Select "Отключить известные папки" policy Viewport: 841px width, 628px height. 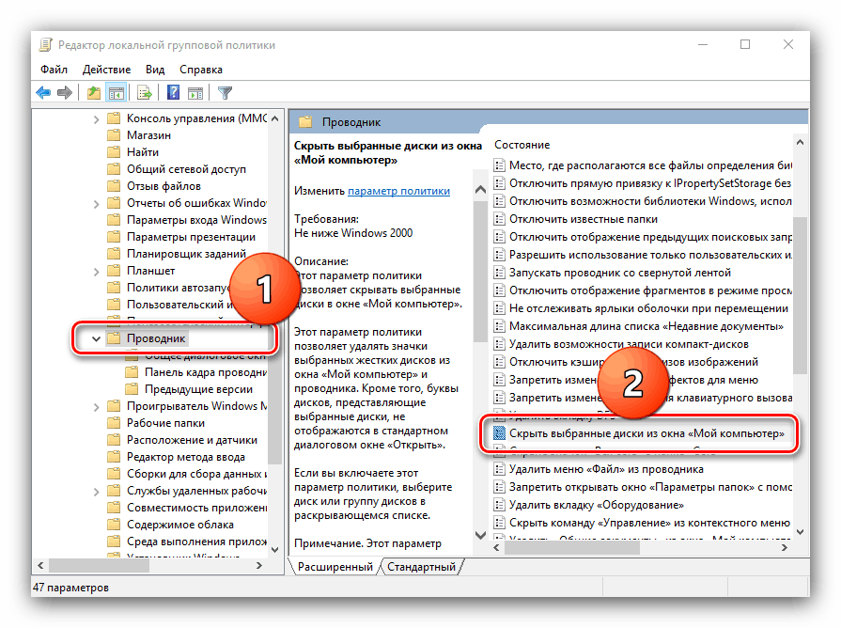point(583,219)
